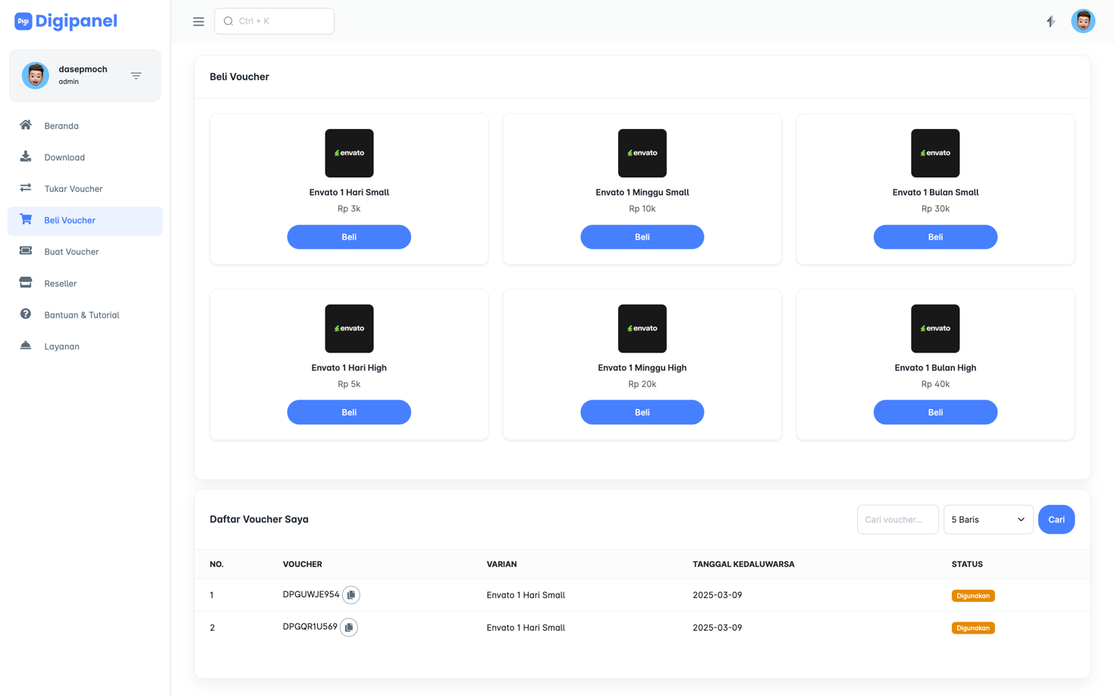Image resolution: width=1115 pixels, height=696 pixels.
Task: Click the Reseller store icon
Action: point(26,282)
